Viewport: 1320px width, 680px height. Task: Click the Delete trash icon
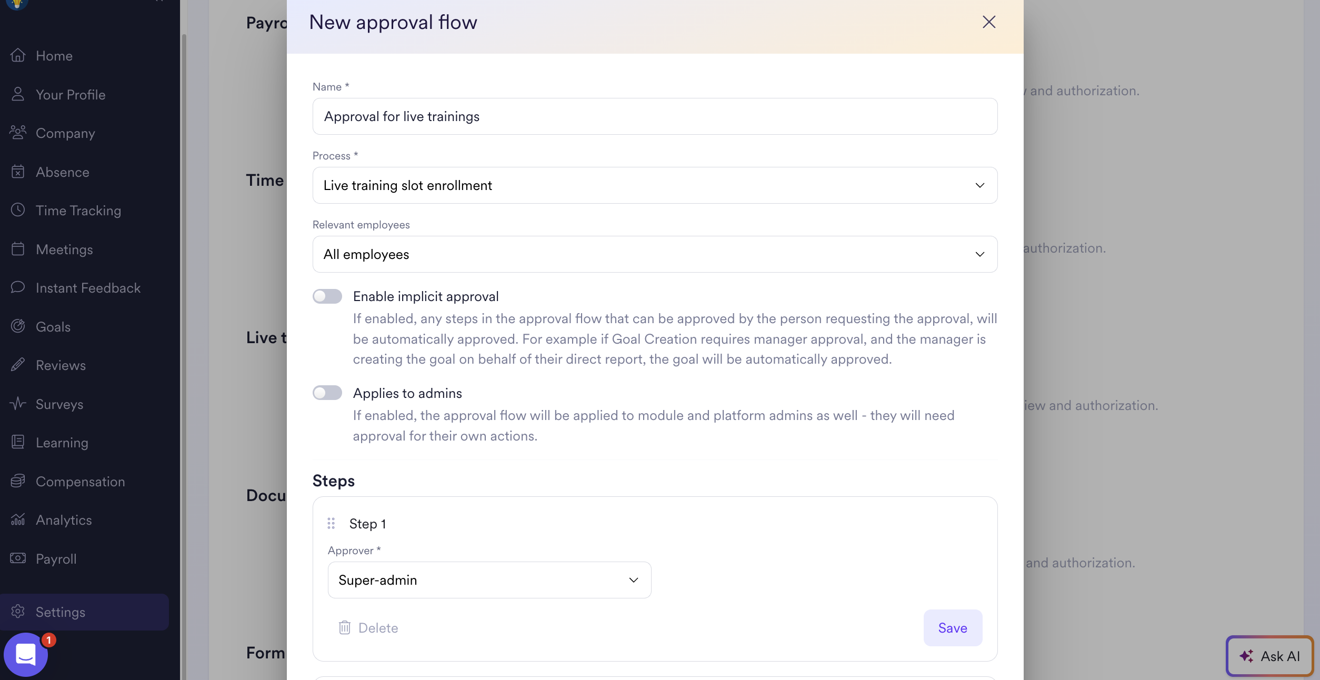coord(345,627)
